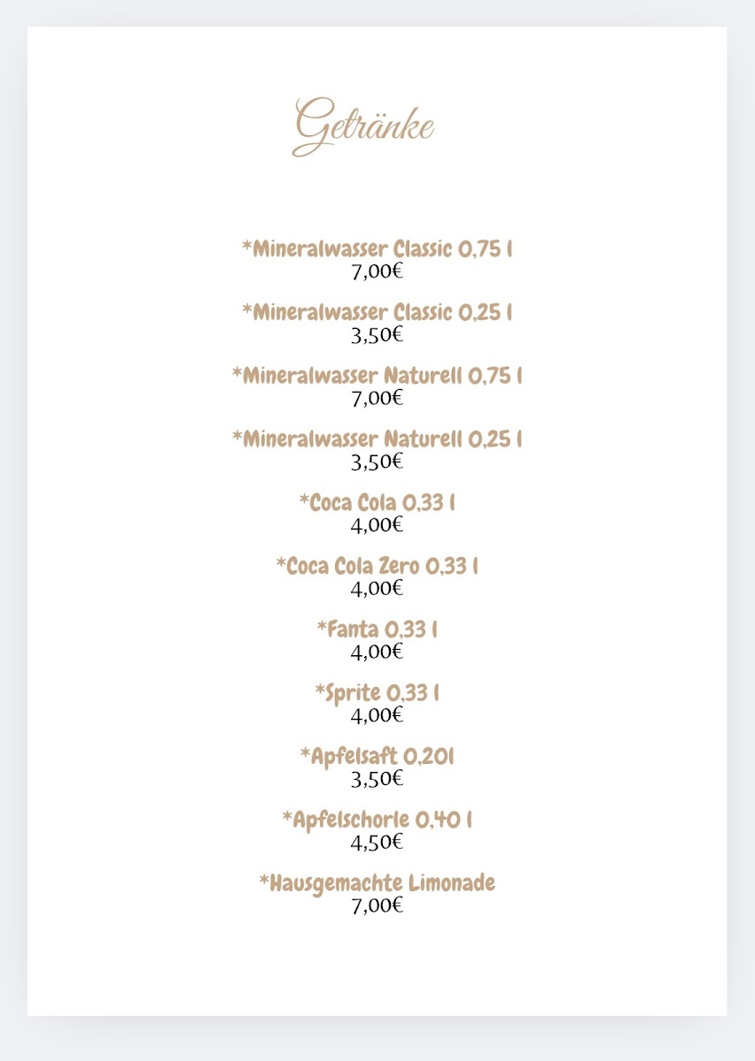Select the 3,50€ price under Apfelsaft

[377, 779]
